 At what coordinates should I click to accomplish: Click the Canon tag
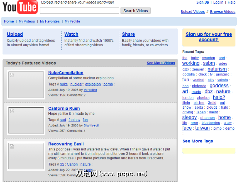coord(72,164)
